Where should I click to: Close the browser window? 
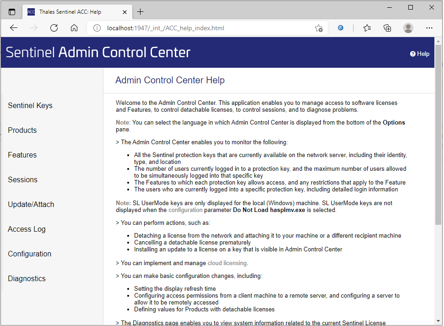432,8
